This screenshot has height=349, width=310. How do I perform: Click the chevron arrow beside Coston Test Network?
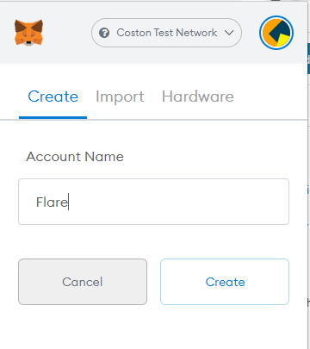pyautogui.click(x=229, y=33)
